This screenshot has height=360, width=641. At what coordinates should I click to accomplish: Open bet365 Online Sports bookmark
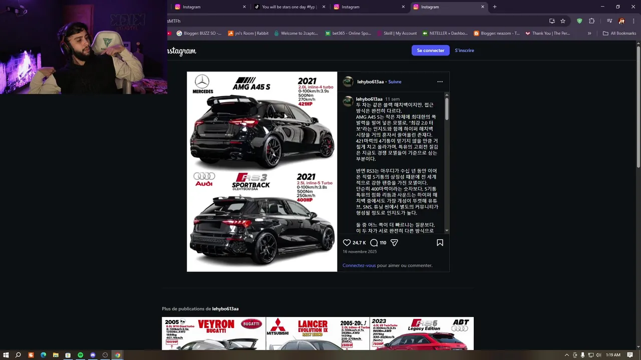coord(348,33)
